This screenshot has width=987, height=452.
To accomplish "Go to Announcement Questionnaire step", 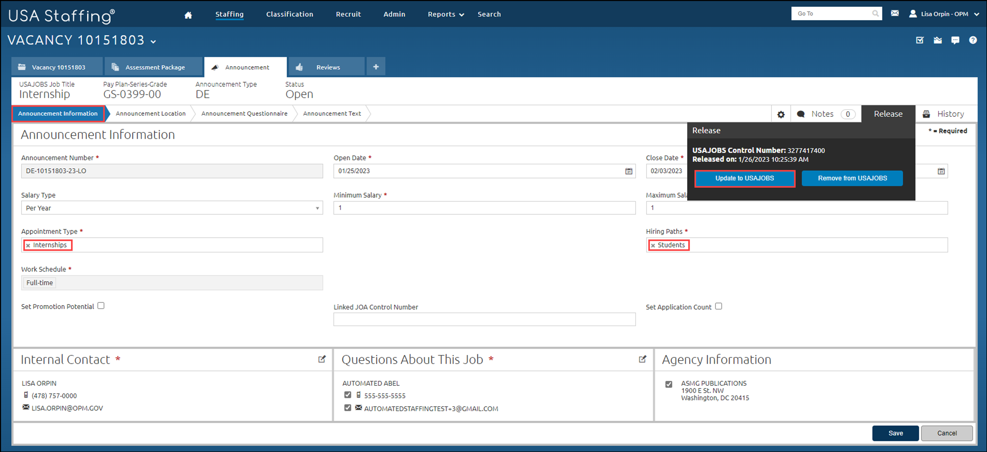I will tap(244, 114).
